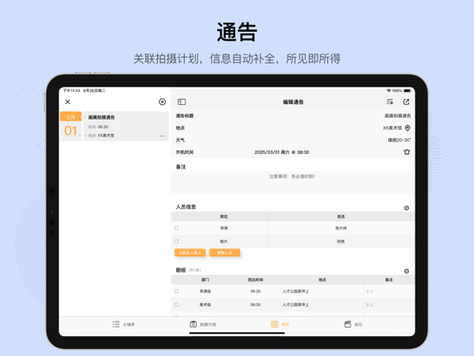Image resolution: width=474 pixels, height=356 pixels.
Task: Click the 到达时间 column header
Action: [255, 279]
